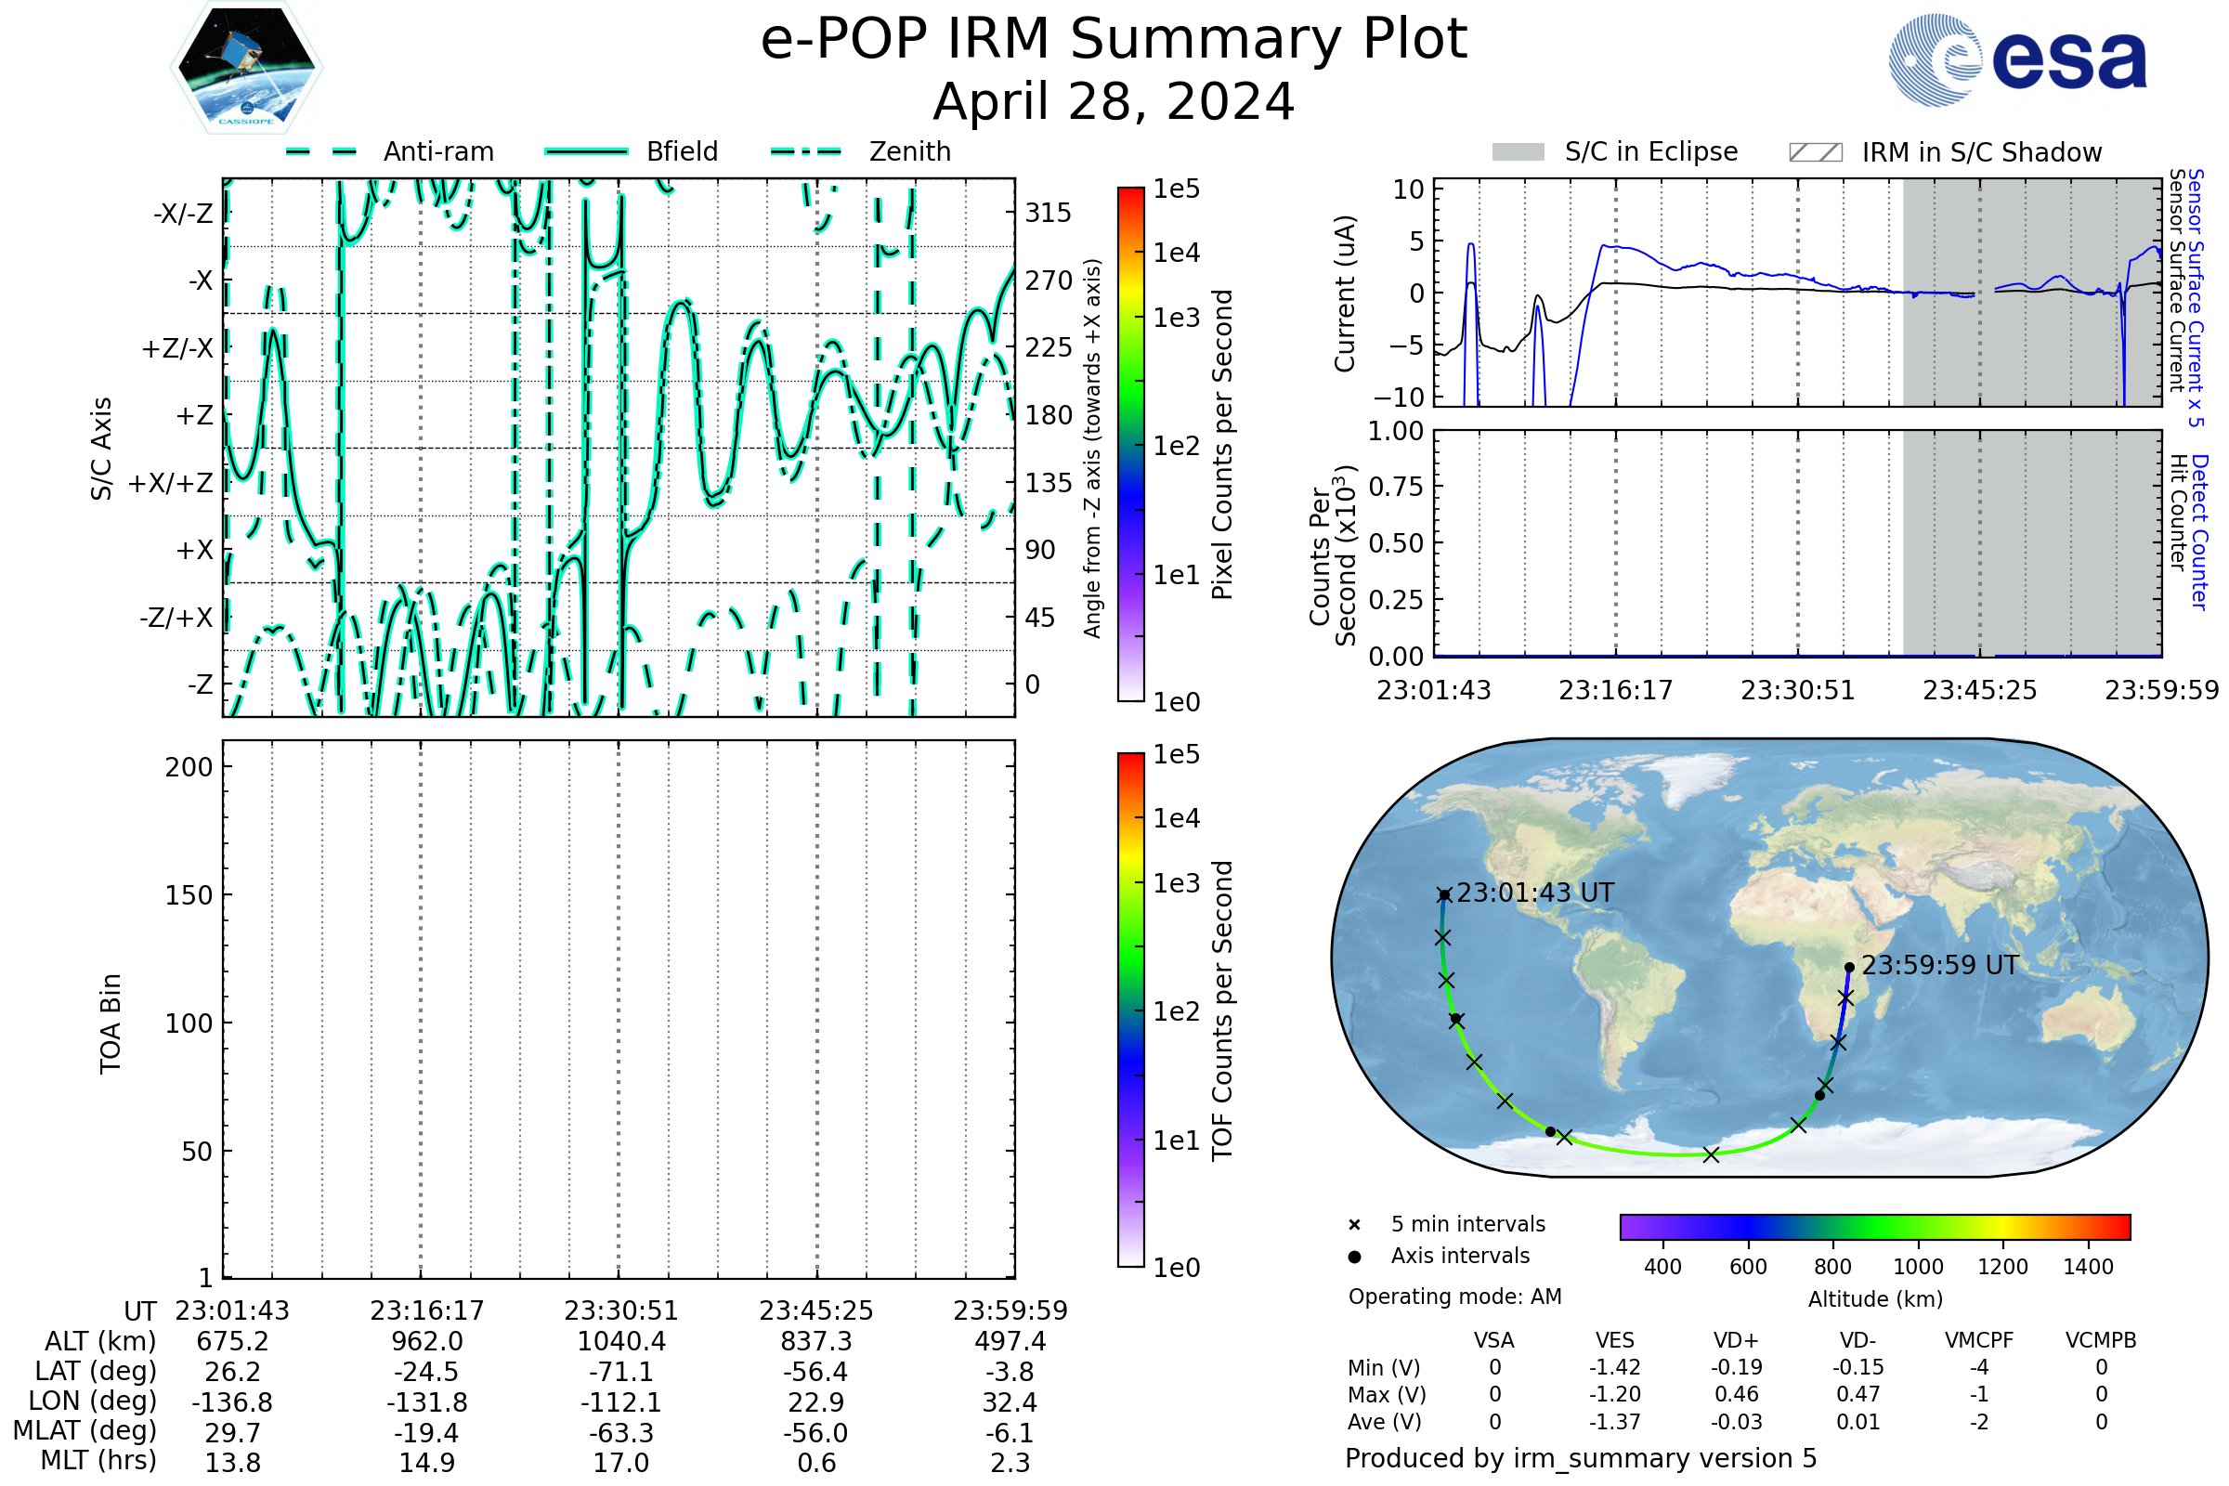Click the Operating mode: AM text

pos(1454,1297)
